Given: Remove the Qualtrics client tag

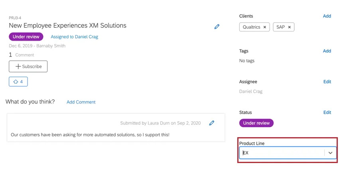Looking at the screenshot, I should [x=265, y=27].
